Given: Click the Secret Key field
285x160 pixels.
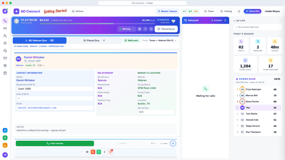Looking at the screenshot, I should 156,112.
